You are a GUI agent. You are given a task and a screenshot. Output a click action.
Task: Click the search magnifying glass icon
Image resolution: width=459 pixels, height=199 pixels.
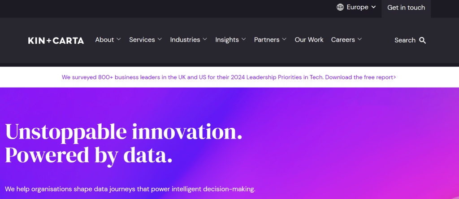[422, 40]
